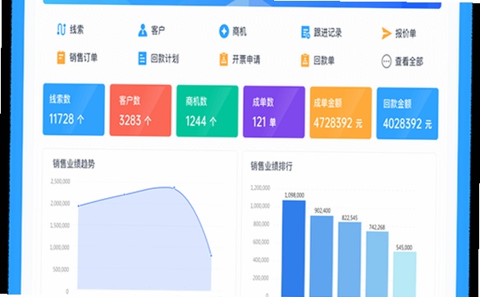This screenshot has width=480, height=297.
Task: Open the 回款计划 payment plan icon
Action: 142,58
